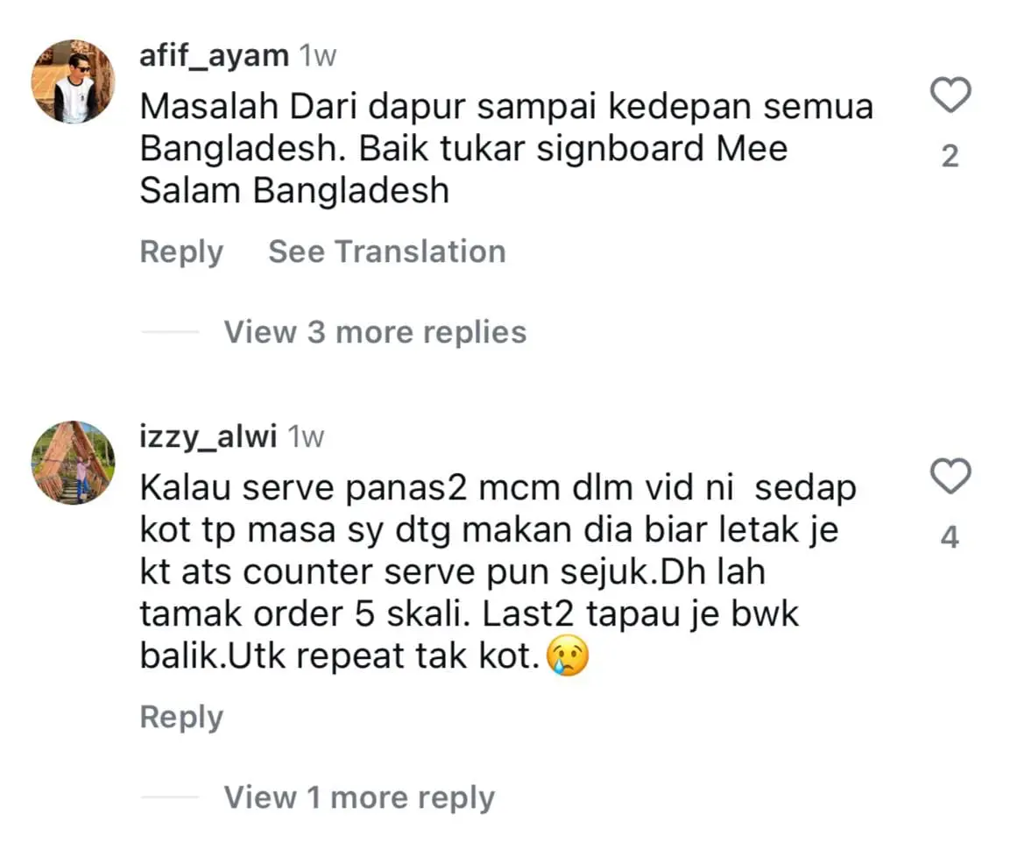Like afif_ayam's comment with the heart
This screenshot has width=1024, height=857.
click(950, 96)
